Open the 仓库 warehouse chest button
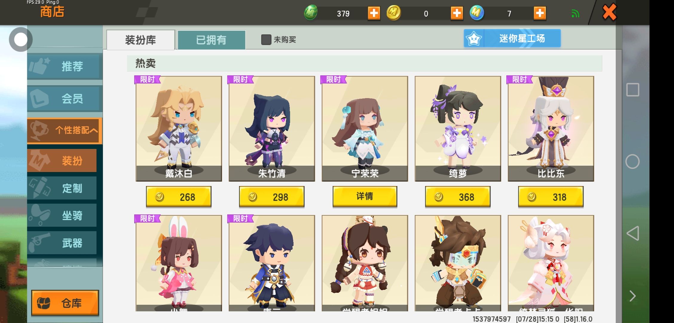The height and width of the screenshot is (323, 674). click(65, 303)
